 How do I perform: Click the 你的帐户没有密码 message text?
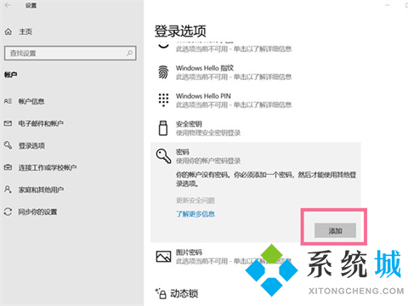tap(266, 179)
